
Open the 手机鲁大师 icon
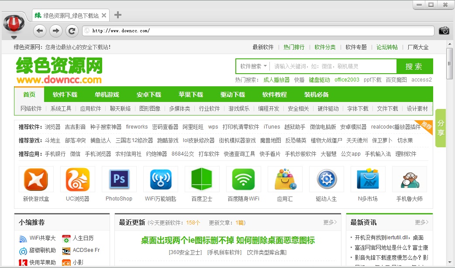click(409, 179)
